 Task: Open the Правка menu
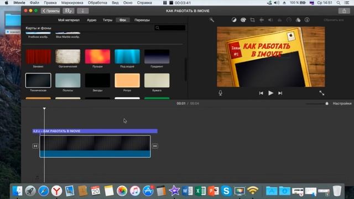pos(50,3)
